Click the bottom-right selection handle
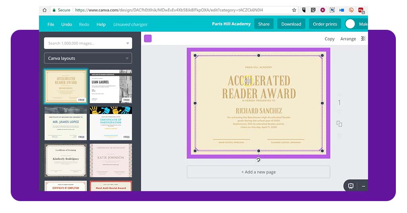 click(x=322, y=151)
